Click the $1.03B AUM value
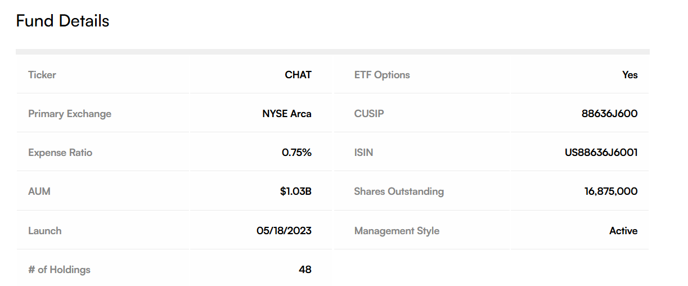The width and height of the screenshot is (688, 286). pyautogui.click(x=296, y=191)
